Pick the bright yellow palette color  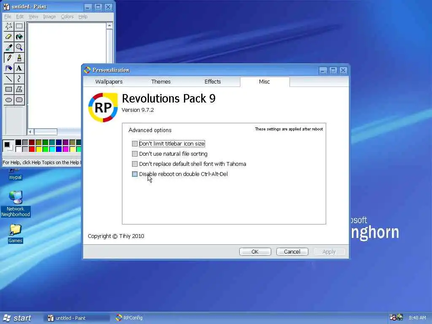tap(38, 149)
